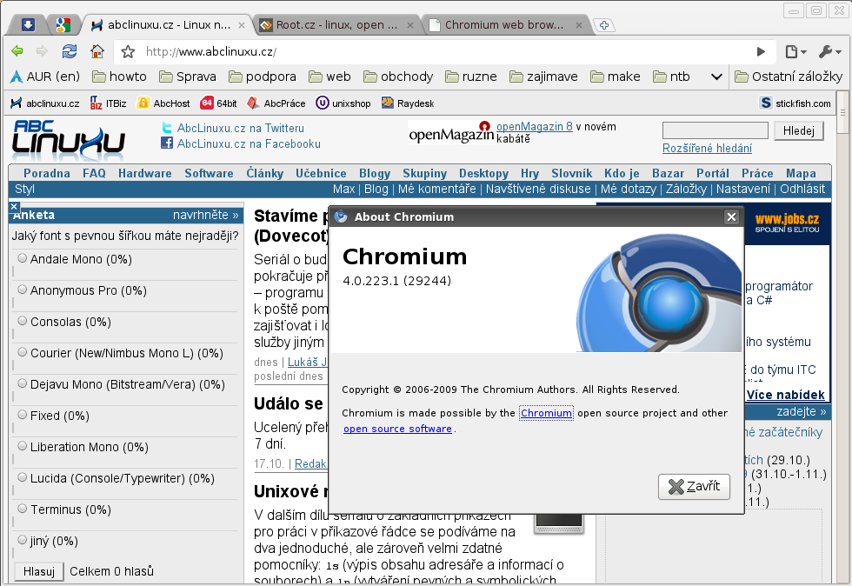Expand the howto bookmarks folder

click(x=120, y=77)
